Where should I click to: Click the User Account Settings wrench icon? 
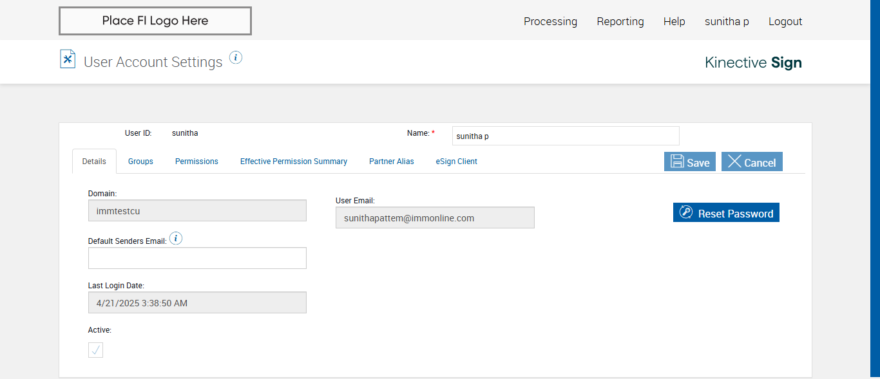click(x=68, y=59)
